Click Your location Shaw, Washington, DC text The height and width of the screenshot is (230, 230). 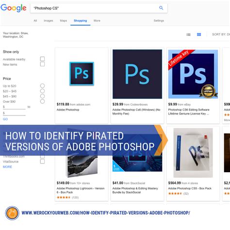point(16,35)
